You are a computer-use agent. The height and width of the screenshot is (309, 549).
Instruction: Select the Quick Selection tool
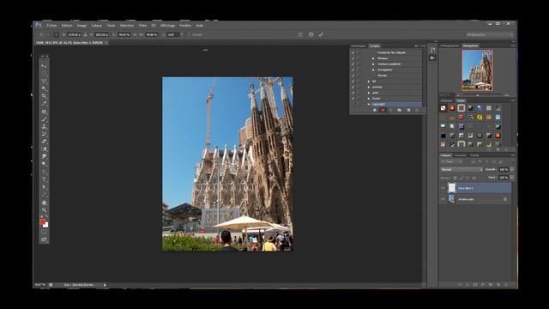coord(44,88)
